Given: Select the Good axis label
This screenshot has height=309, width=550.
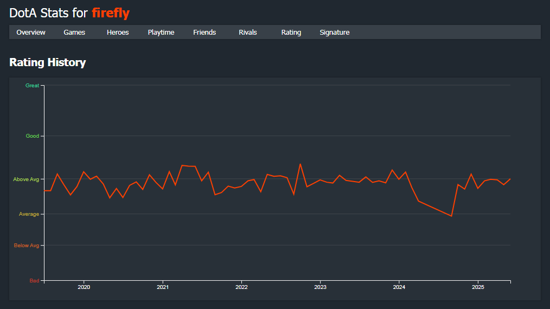Looking at the screenshot, I should 32,136.
